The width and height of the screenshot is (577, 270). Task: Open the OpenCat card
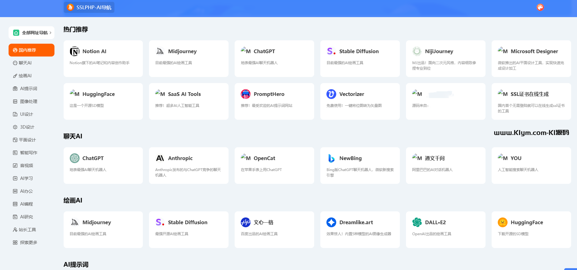coord(274,166)
